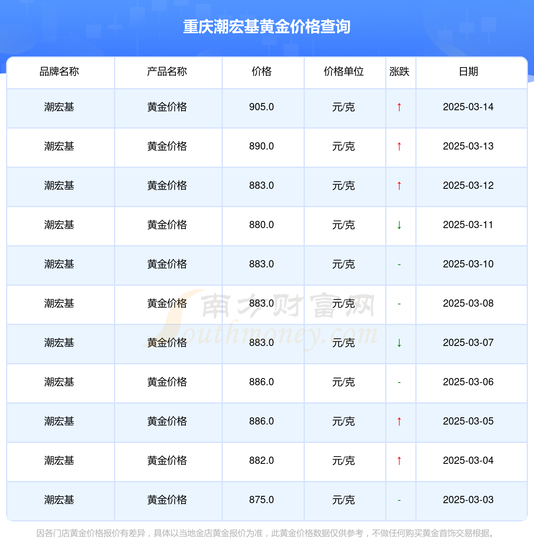This screenshot has width=534, height=555.
Task: Click 元/克 in the 2025-03-05 row
Action: (344, 421)
